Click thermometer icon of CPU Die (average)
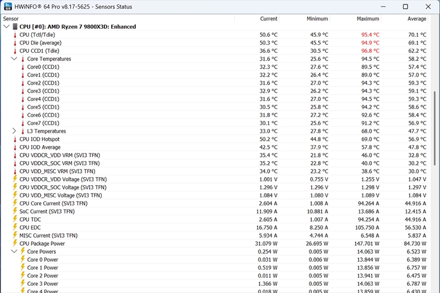Viewport: 440px width, 293px height. pos(15,43)
